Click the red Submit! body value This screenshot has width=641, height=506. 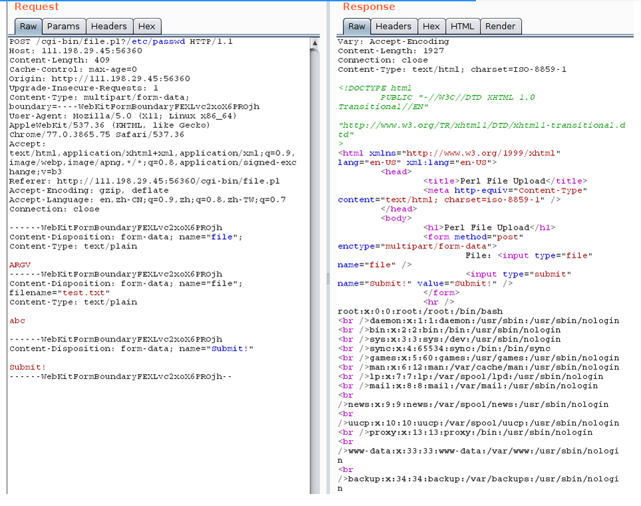tap(27, 368)
